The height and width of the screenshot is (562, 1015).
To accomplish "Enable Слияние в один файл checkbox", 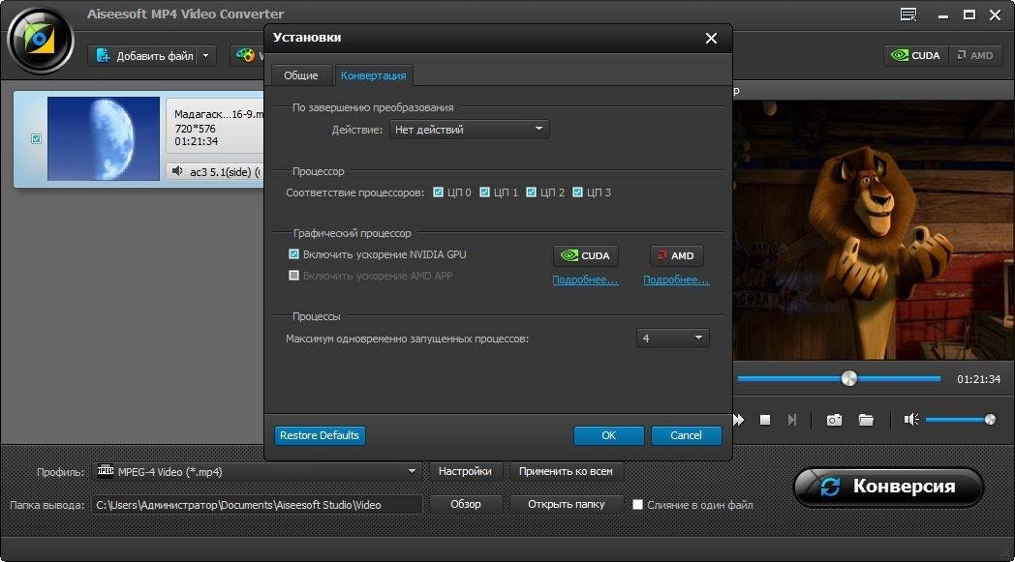I will [x=637, y=504].
